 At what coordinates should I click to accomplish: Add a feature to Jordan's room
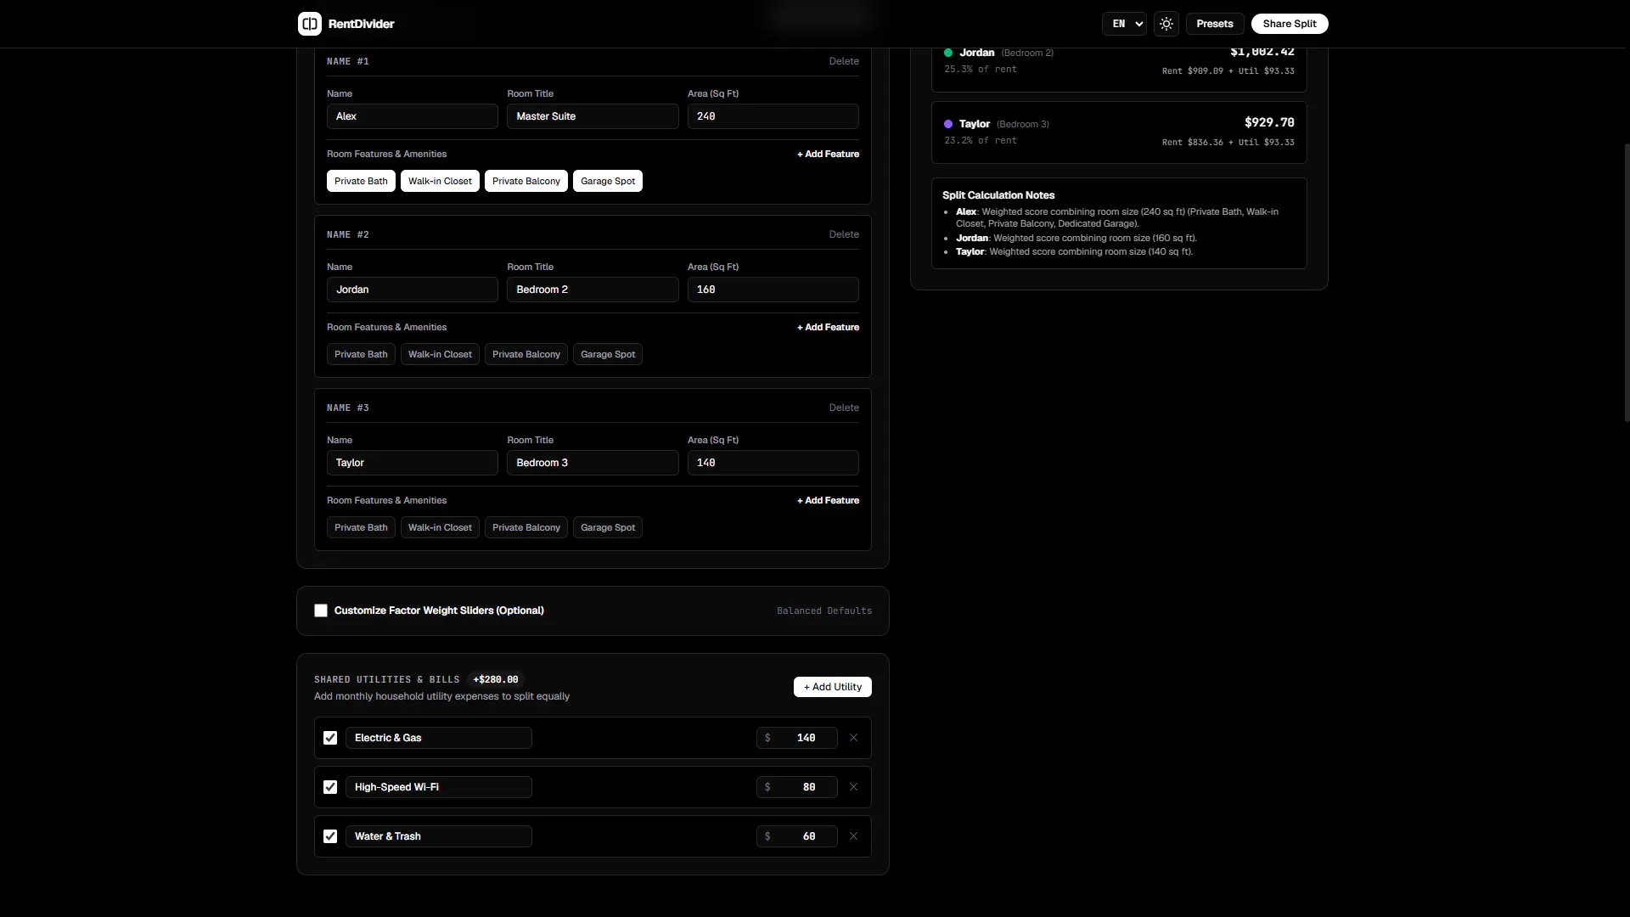pyautogui.click(x=828, y=327)
